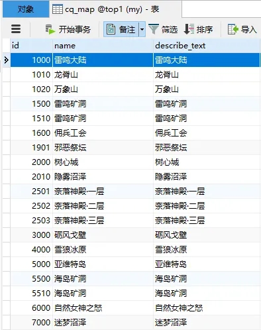Select name cell 雷鸣矿洞 in row 1500
Image resolution: width=261 pixels, height=330 pixels.
[x=103, y=104]
